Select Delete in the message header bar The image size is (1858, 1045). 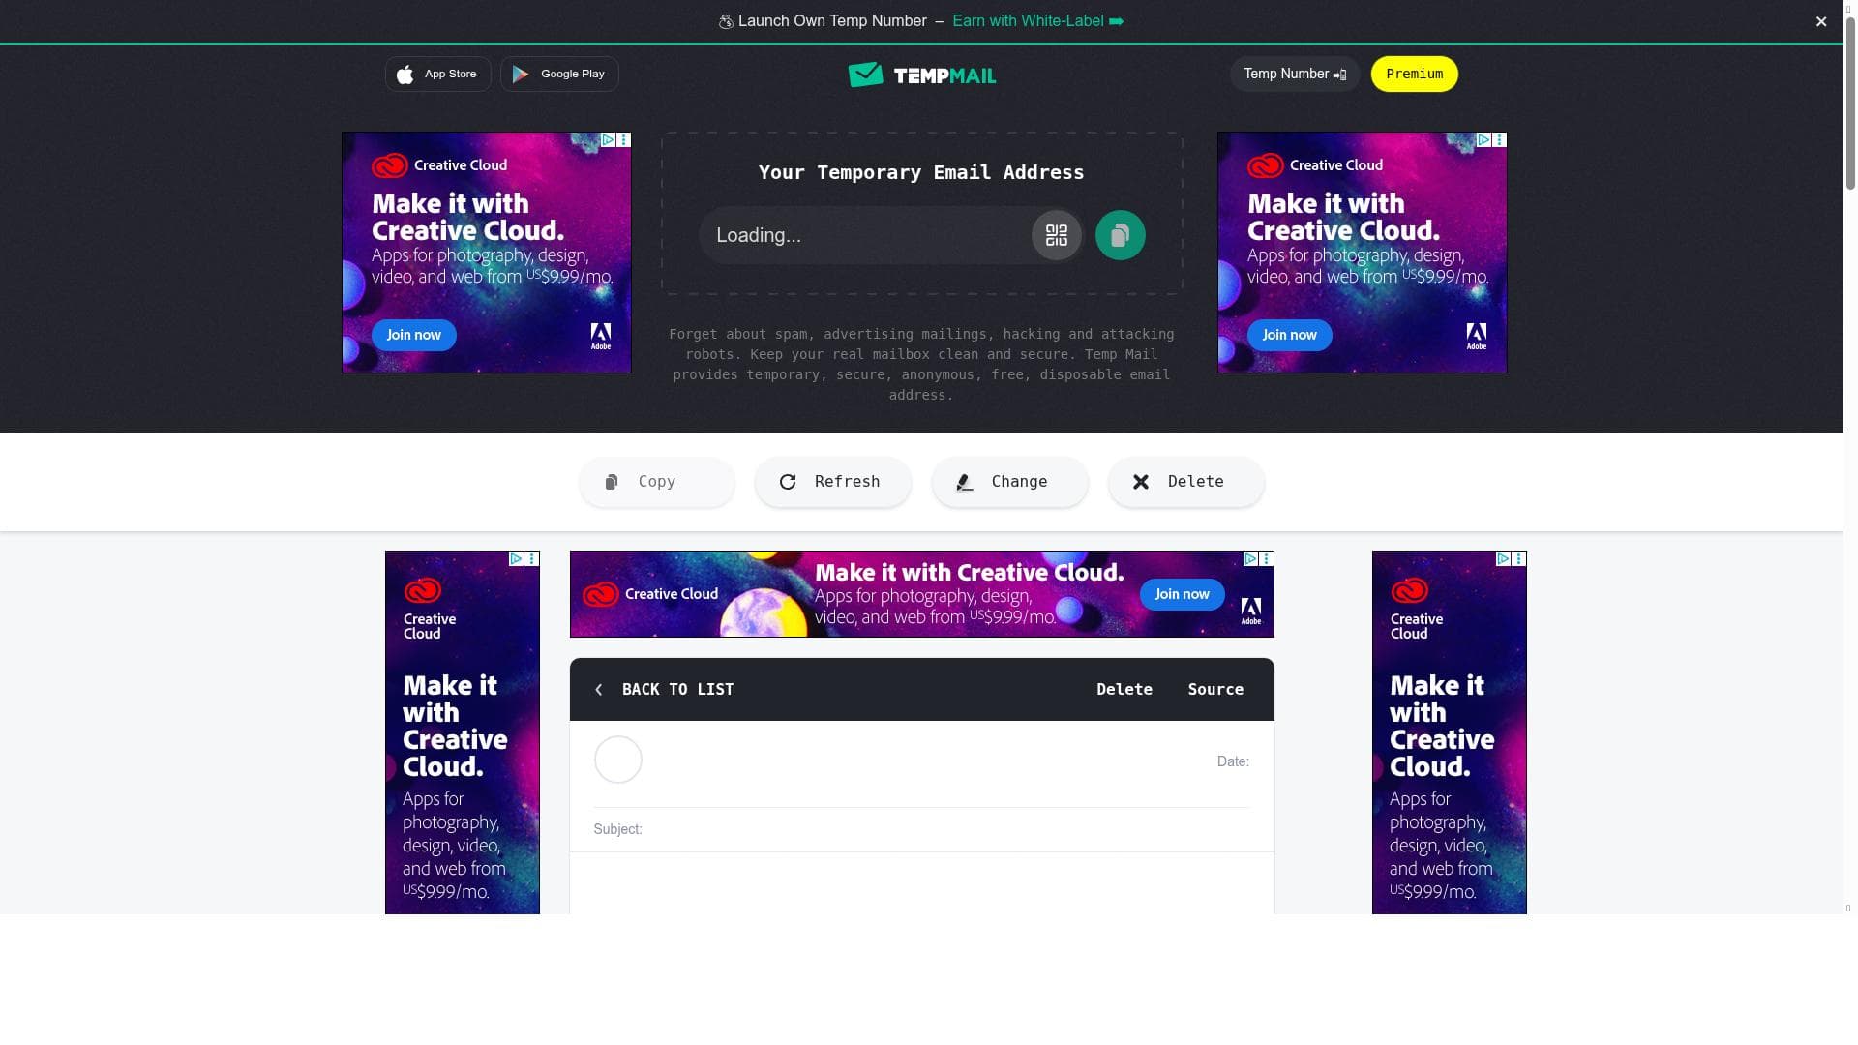(x=1124, y=690)
